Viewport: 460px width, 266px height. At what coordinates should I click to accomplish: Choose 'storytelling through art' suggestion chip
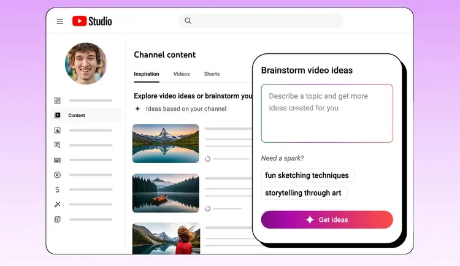tap(304, 193)
